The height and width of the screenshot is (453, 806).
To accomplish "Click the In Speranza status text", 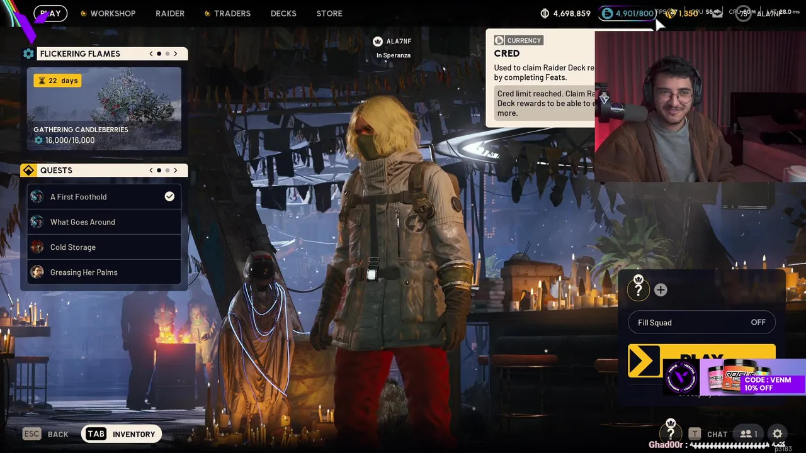I will (394, 55).
